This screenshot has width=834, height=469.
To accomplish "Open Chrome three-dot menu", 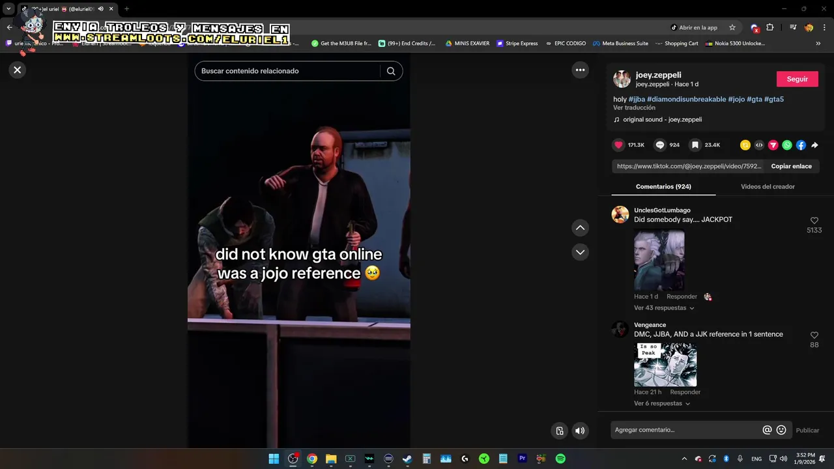I will 824,27.
